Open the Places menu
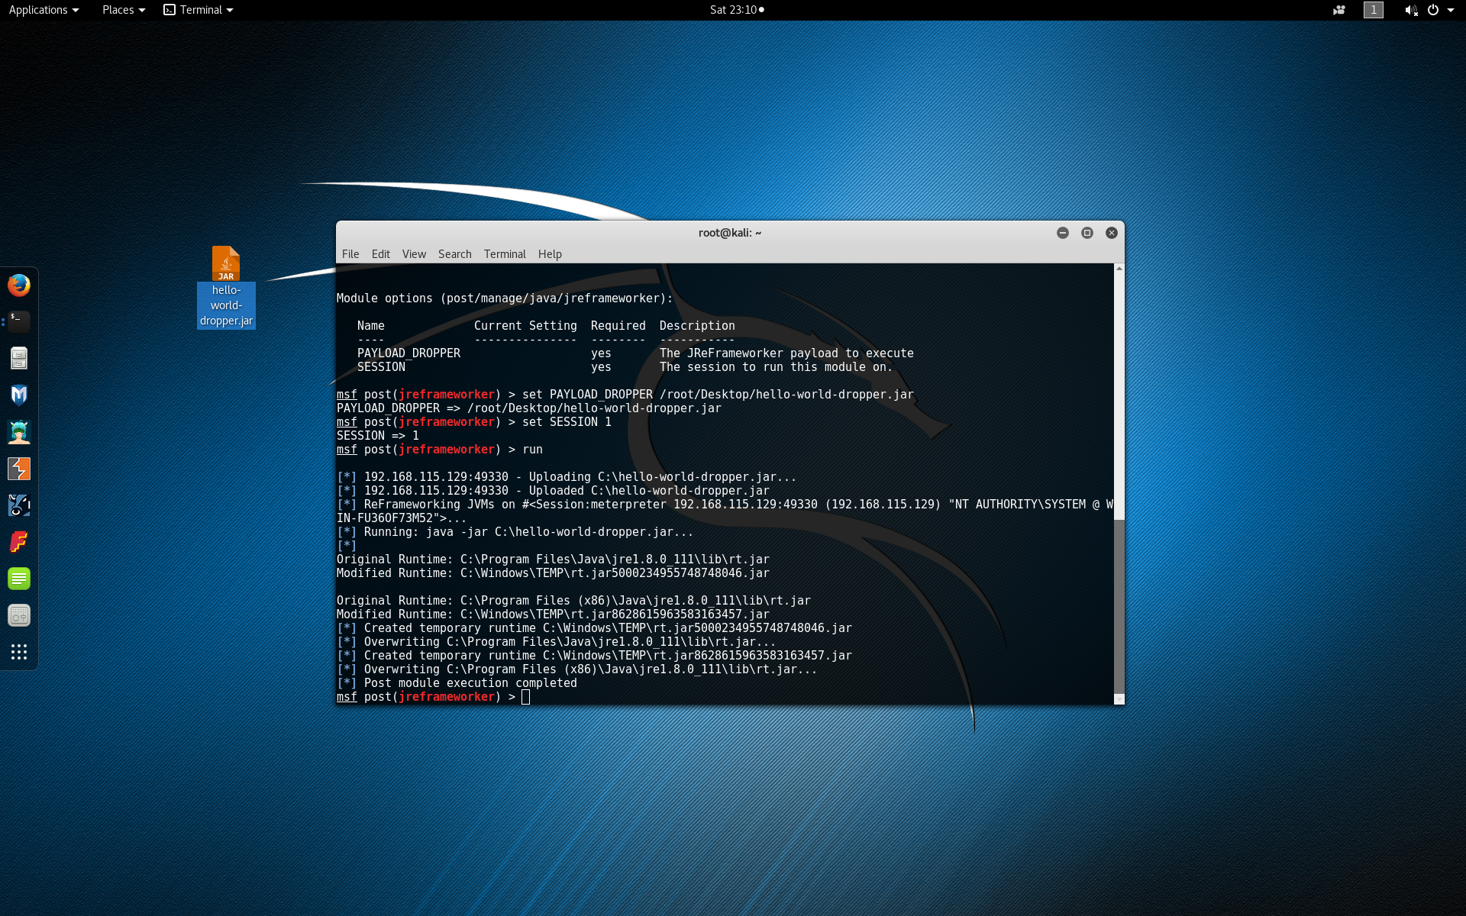This screenshot has width=1466, height=916. coord(124,10)
